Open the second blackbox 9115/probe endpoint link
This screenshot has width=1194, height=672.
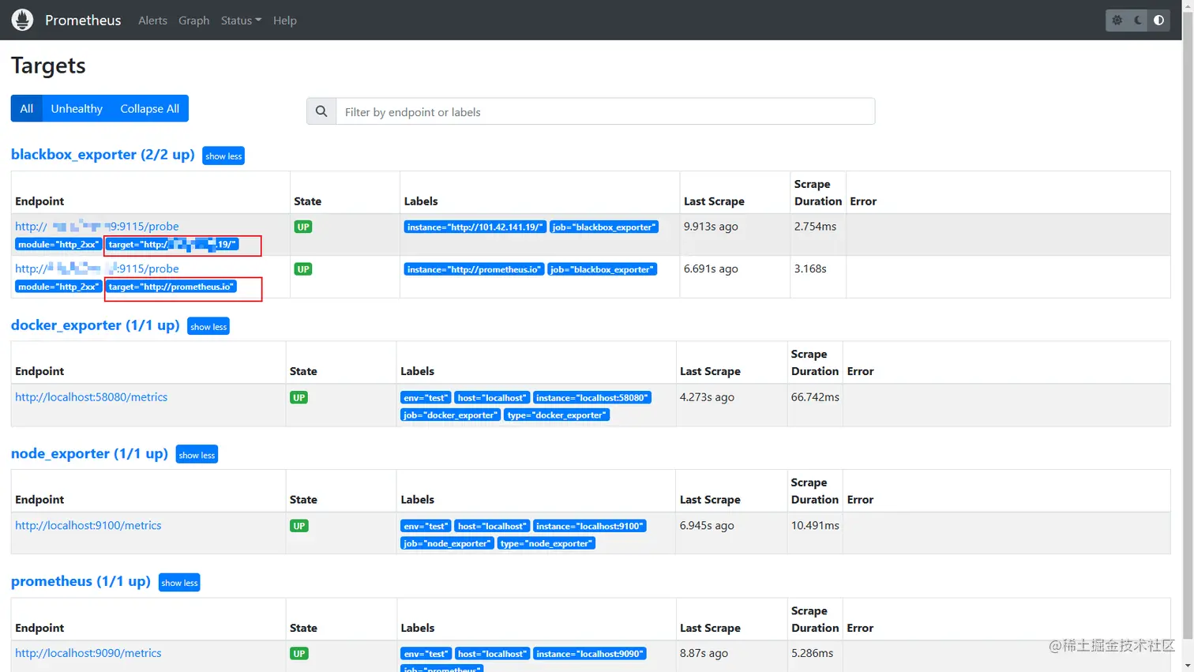pos(96,268)
